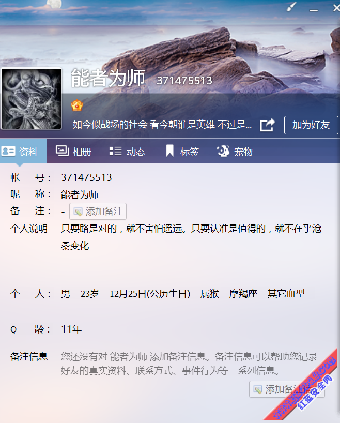Click the nickname 能者为师 in header
Image resolution: width=340 pixels, height=423 pixels.
tap(108, 78)
